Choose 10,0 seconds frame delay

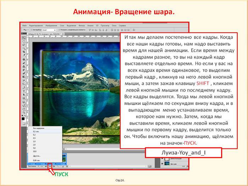point(45,151)
